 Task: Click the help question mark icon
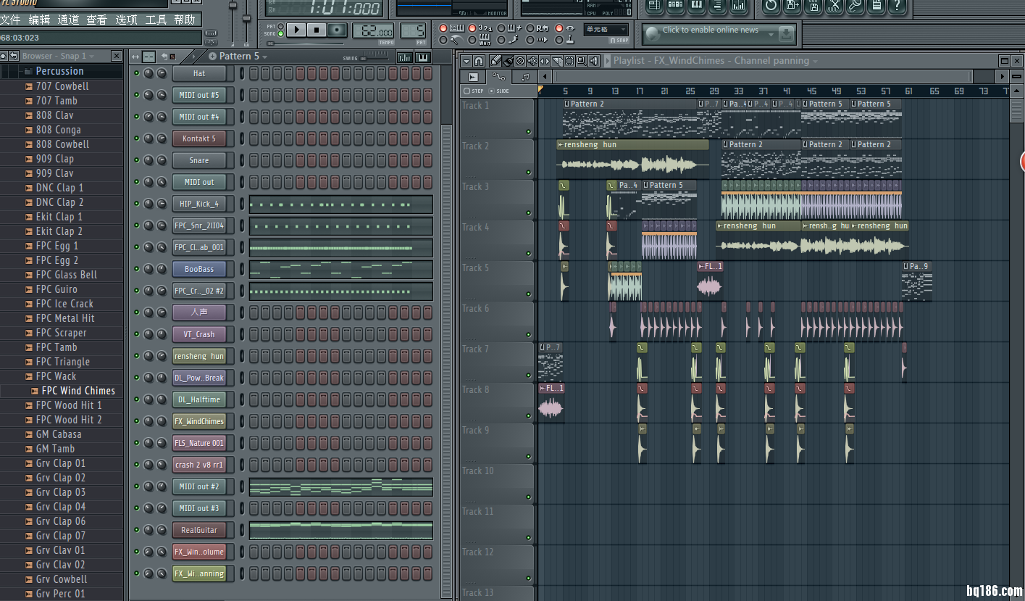(897, 7)
